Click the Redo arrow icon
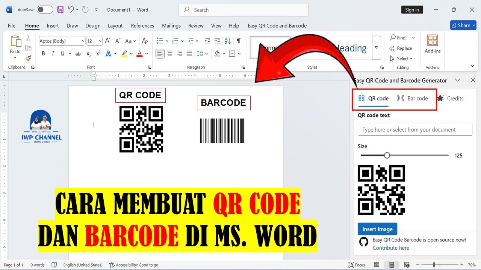The height and width of the screenshot is (270, 481). (85, 10)
